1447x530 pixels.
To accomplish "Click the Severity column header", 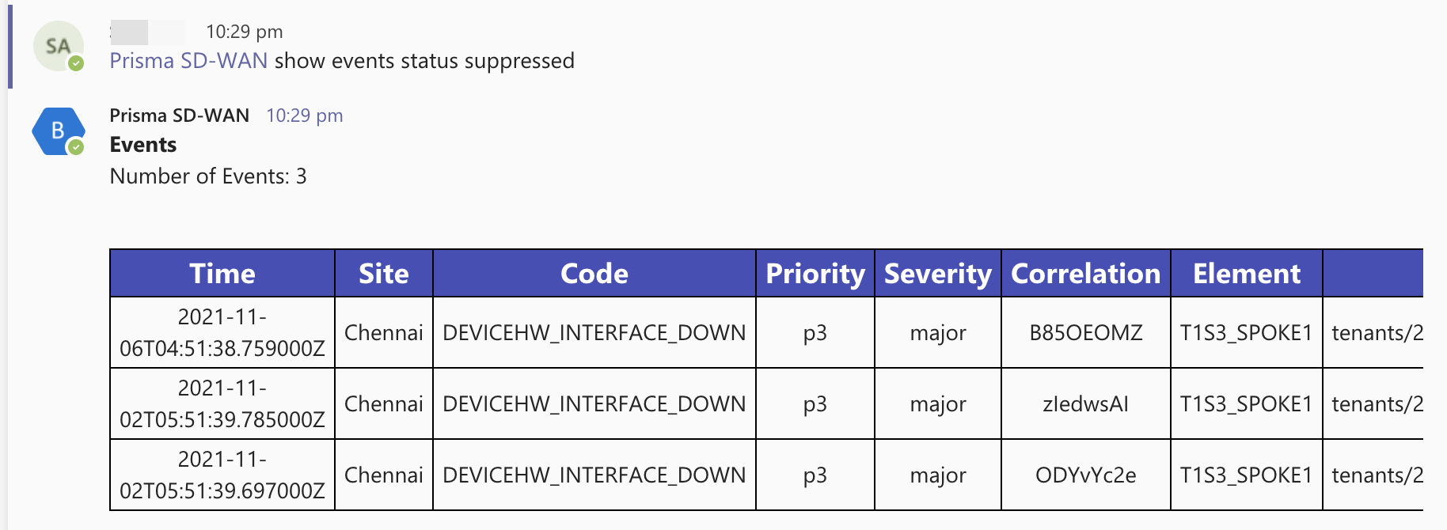I will [x=938, y=274].
